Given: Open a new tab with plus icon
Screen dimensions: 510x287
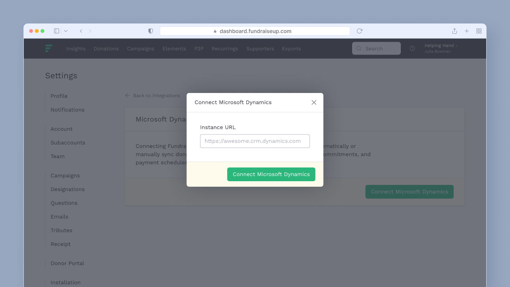Looking at the screenshot, I should pos(467,31).
